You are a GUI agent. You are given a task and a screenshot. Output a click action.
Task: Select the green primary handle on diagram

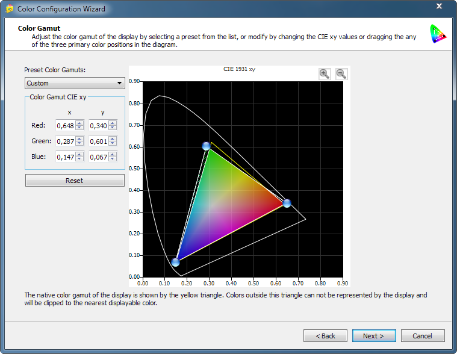coord(207,146)
